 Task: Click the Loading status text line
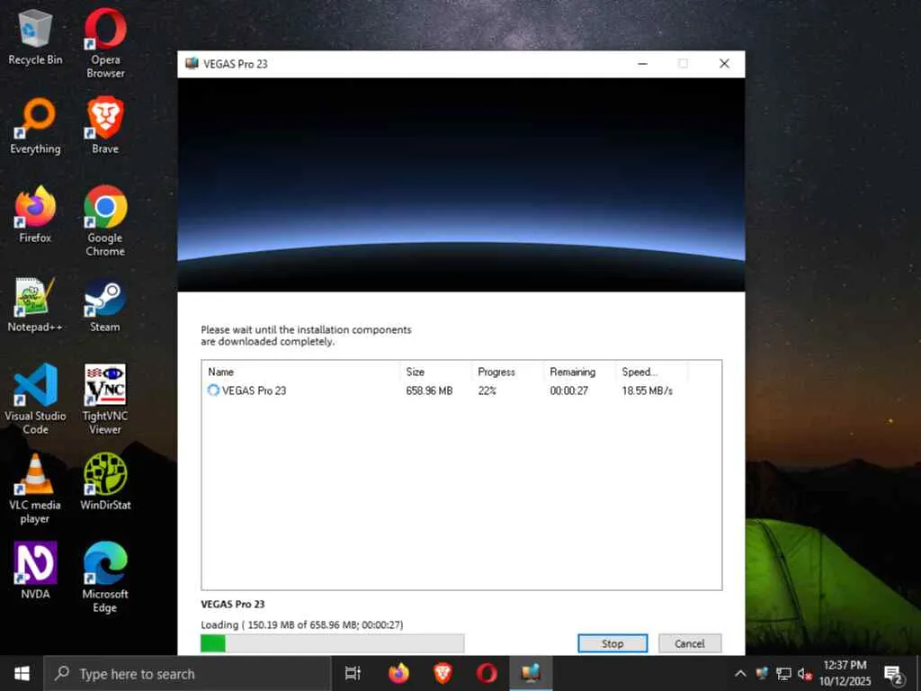tap(302, 624)
